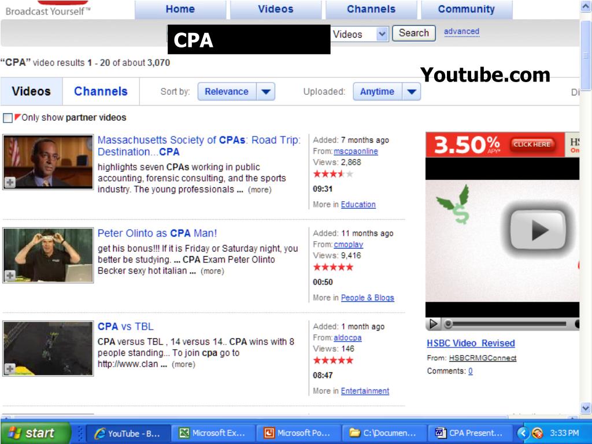Open comments count 0 link
Image resolution: width=592 pixels, height=444 pixels.
coord(471,371)
